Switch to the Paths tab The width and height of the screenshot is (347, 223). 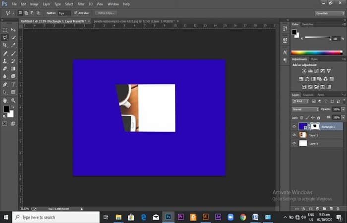click(321, 95)
